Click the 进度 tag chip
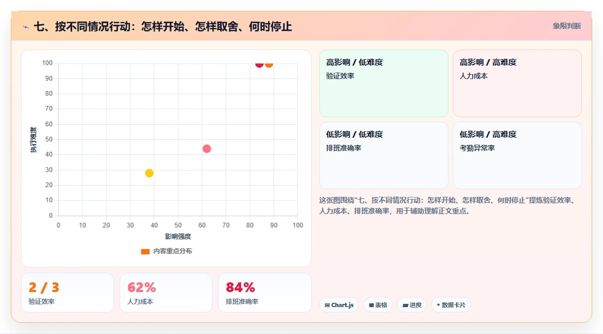The width and height of the screenshot is (603, 334). point(412,305)
